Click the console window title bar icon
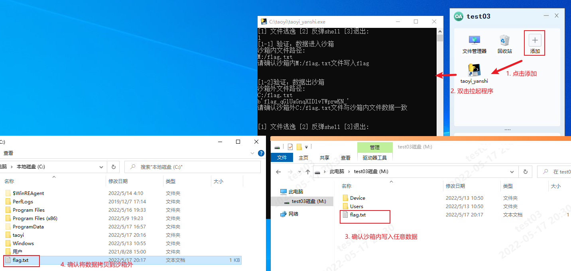The width and height of the screenshot is (571, 271). [x=264, y=22]
